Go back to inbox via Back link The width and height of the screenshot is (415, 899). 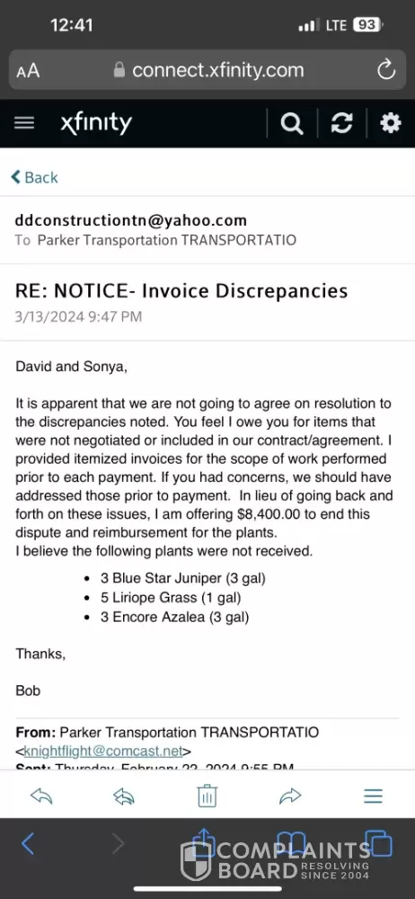(x=34, y=177)
